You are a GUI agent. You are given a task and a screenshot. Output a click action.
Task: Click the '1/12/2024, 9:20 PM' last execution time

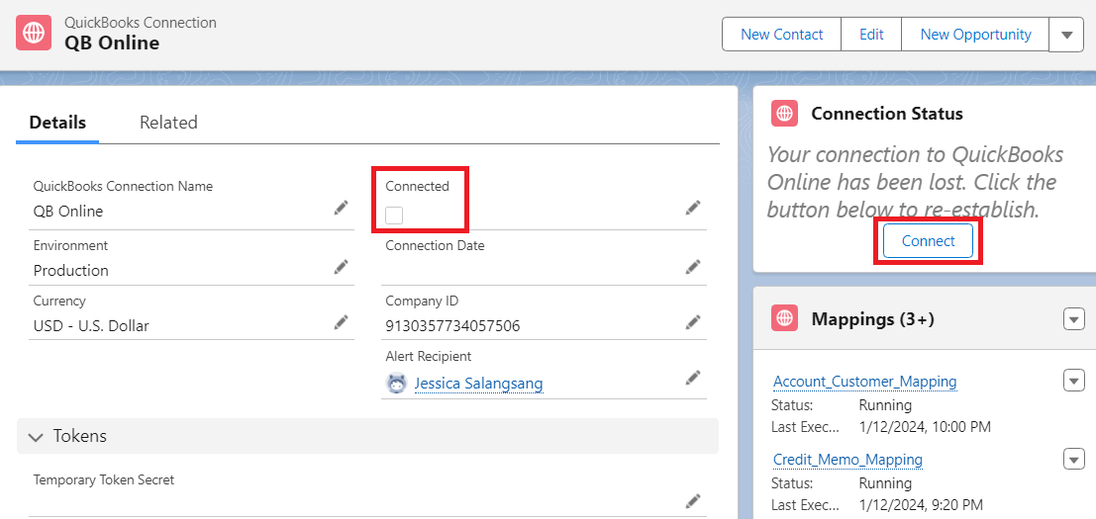(921, 504)
